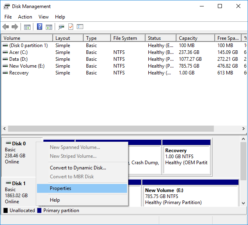Open the View menu
The height and width of the screenshot is (225, 248).
point(43,17)
